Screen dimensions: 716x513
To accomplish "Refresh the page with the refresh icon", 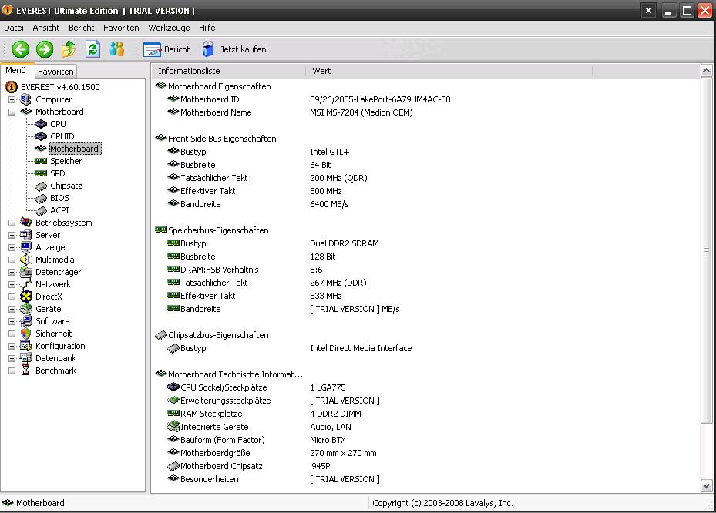I will [93, 49].
